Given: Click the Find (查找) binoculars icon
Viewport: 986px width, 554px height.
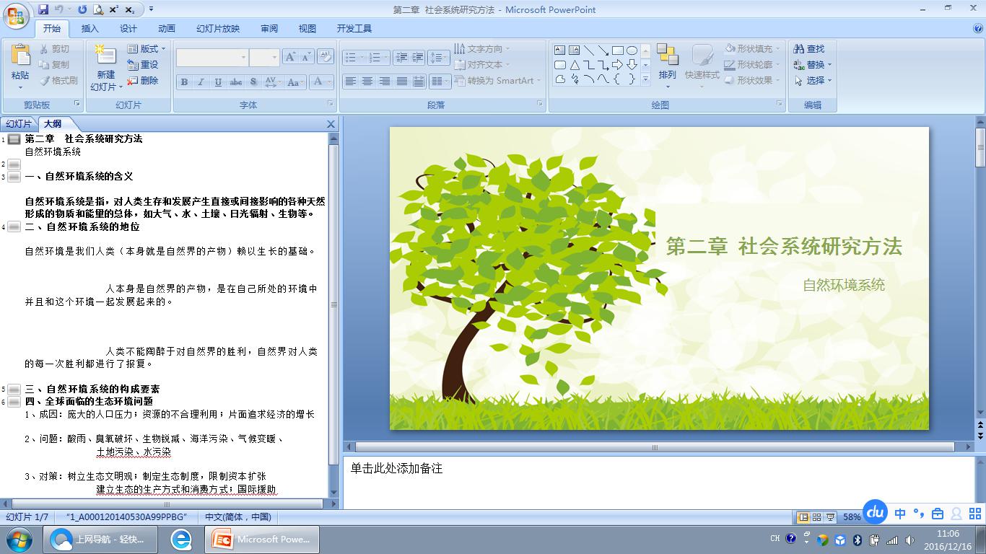Looking at the screenshot, I should coord(798,49).
